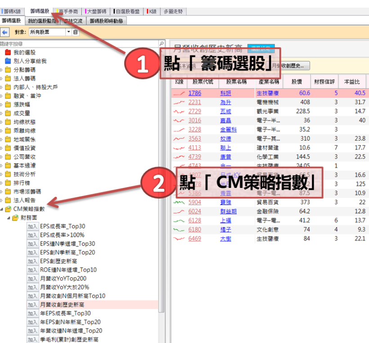The image size is (369, 343).
Task: Click the 分點籌碼 folder icon
Action: click(8, 70)
